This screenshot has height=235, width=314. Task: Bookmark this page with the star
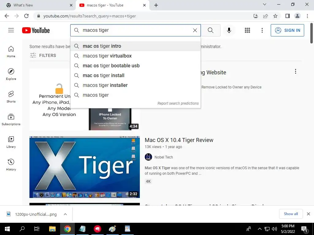(275, 16)
